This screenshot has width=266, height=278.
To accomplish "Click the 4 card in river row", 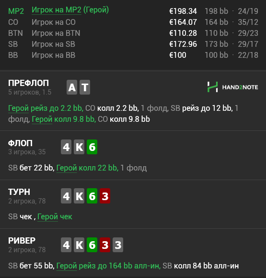I will pos(66,245).
